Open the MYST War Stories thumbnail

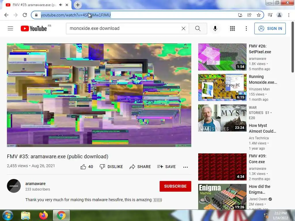[x=222, y=118]
